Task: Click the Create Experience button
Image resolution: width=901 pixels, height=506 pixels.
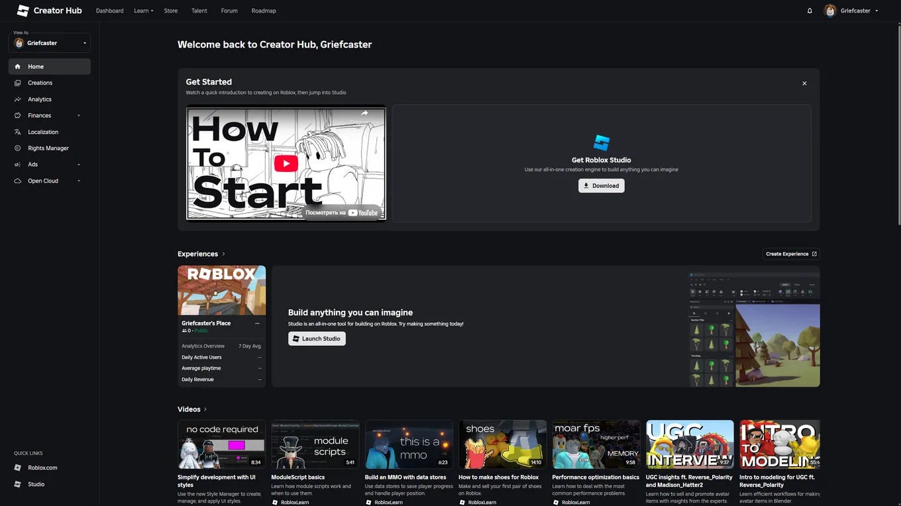Action: pyautogui.click(x=791, y=254)
